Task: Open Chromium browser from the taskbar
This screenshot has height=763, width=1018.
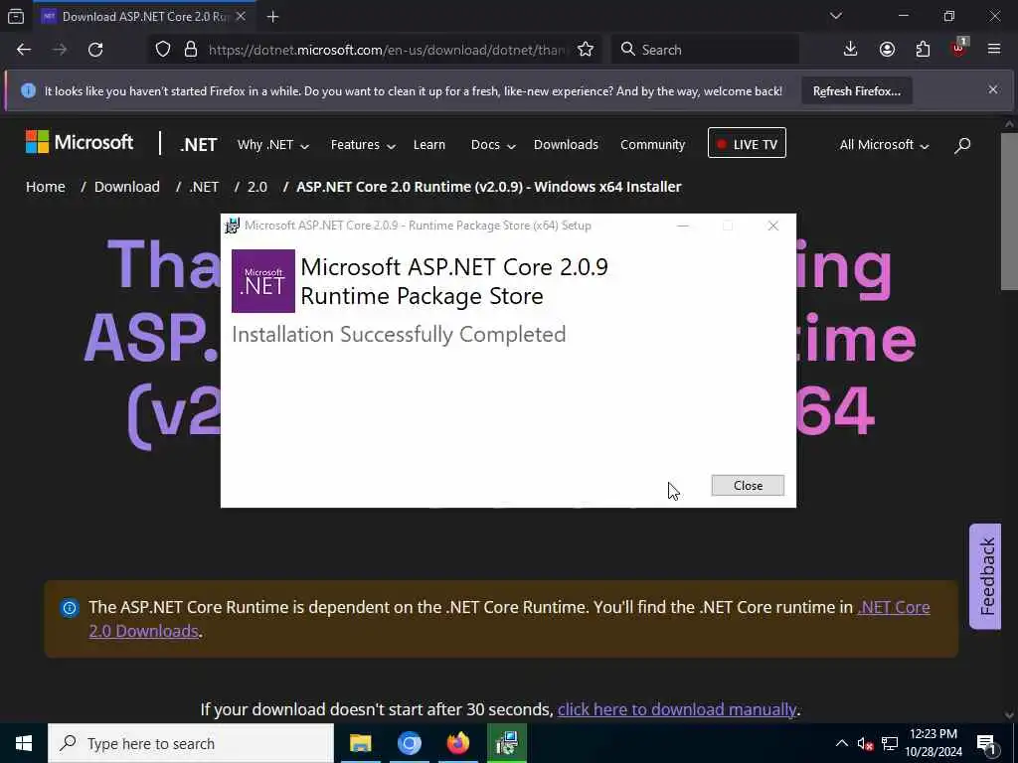Action: [x=409, y=743]
